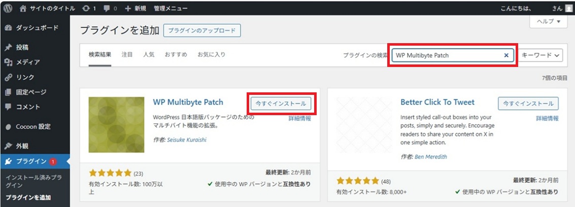
Task: Open サイトのタイトル in the admin bar
Action: (52, 9)
